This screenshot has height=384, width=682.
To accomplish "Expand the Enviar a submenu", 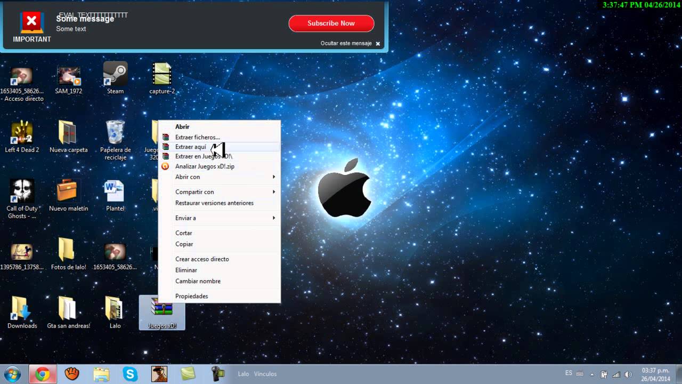I will pyautogui.click(x=220, y=218).
